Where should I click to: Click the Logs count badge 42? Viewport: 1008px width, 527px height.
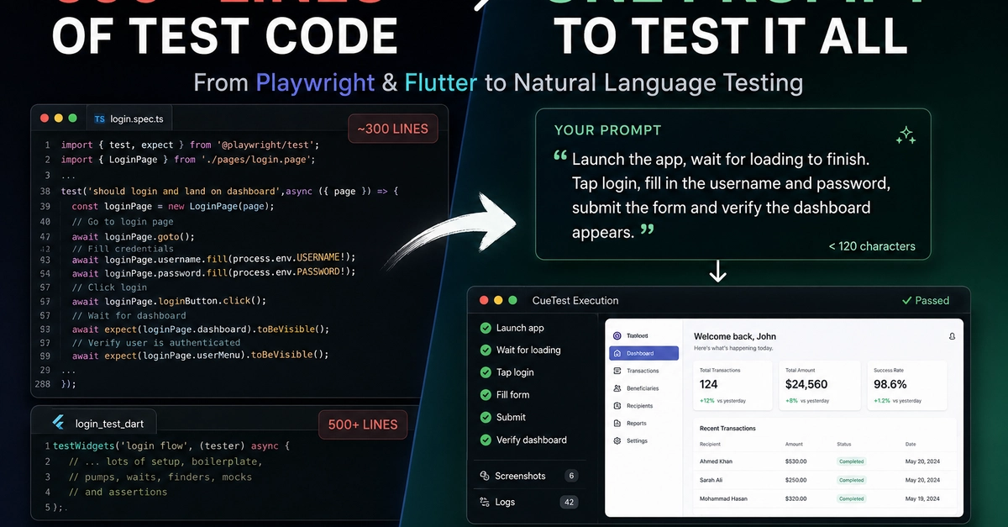pos(570,502)
